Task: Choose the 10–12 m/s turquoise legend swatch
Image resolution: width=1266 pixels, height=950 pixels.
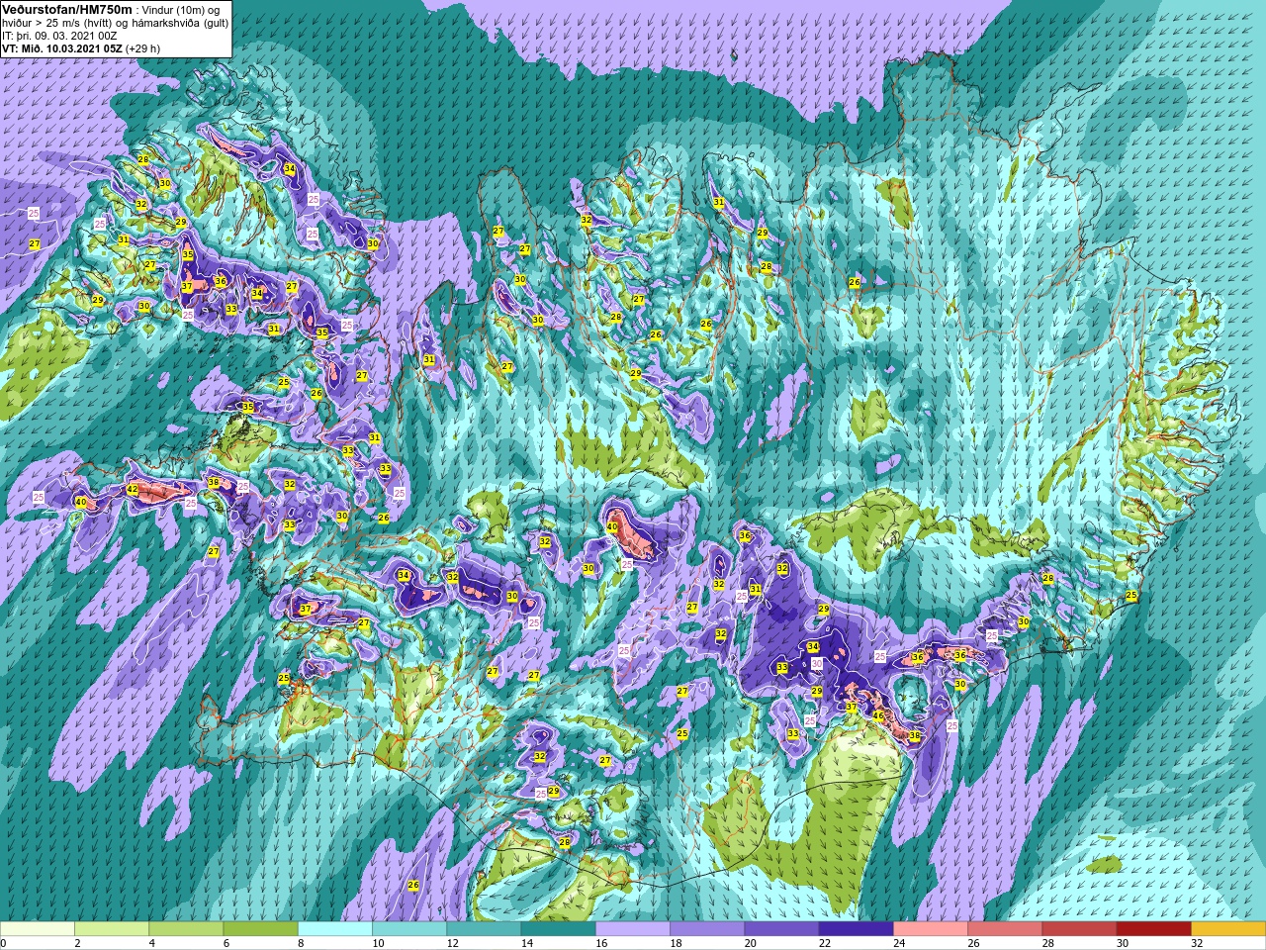Action: [x=409, y=929]
